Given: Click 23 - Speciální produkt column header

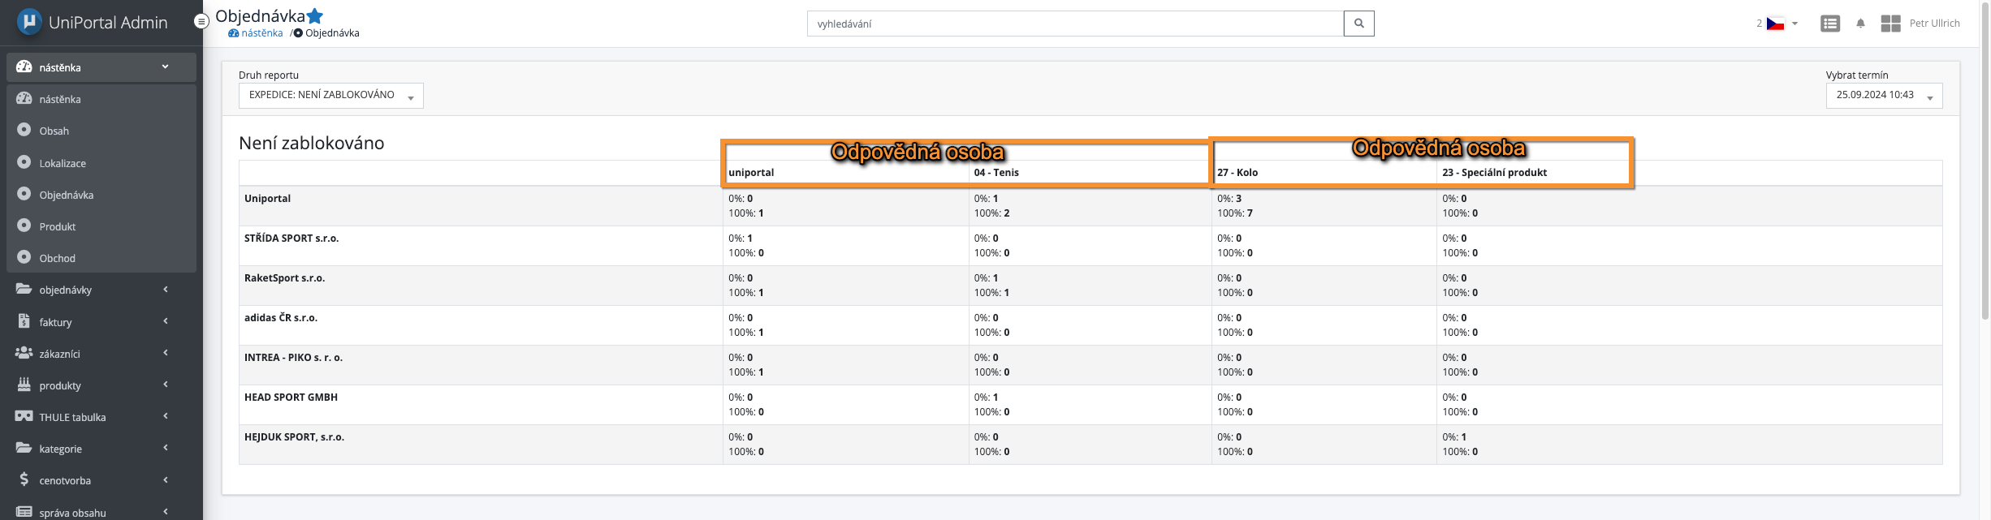Looking at the screenshot, I should point(1494,173).
